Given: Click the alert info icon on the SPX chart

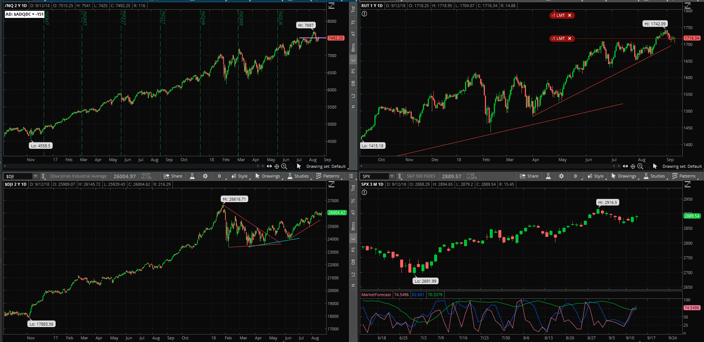Looking at the screenshot, I should click(x=364, y=192).
